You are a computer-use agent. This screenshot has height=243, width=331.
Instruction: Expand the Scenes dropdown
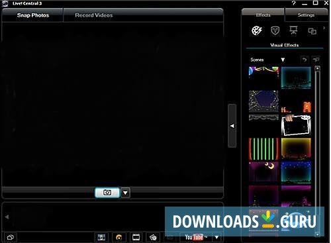[283, 60]
